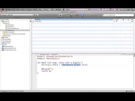Click the Groups & Files header
Viewport: 135px width, 101px height.
tap(15, 20)
